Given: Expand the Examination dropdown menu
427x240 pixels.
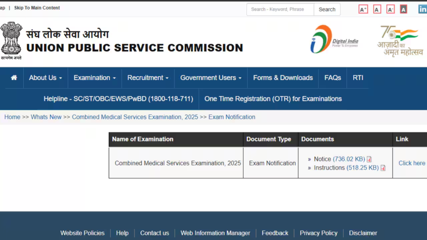Looking at the screenshot, I should pos(95,78).
